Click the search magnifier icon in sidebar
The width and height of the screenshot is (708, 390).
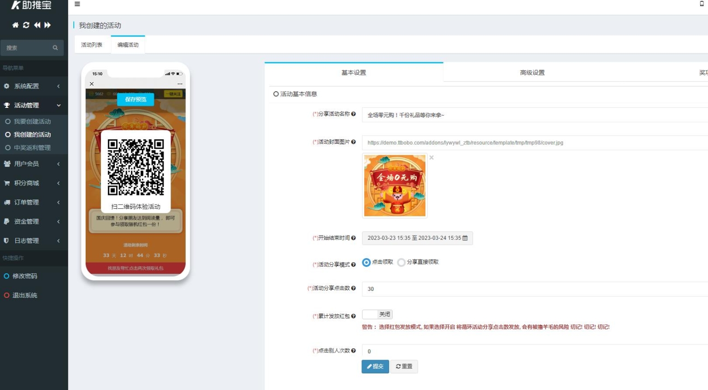(55, 47)
